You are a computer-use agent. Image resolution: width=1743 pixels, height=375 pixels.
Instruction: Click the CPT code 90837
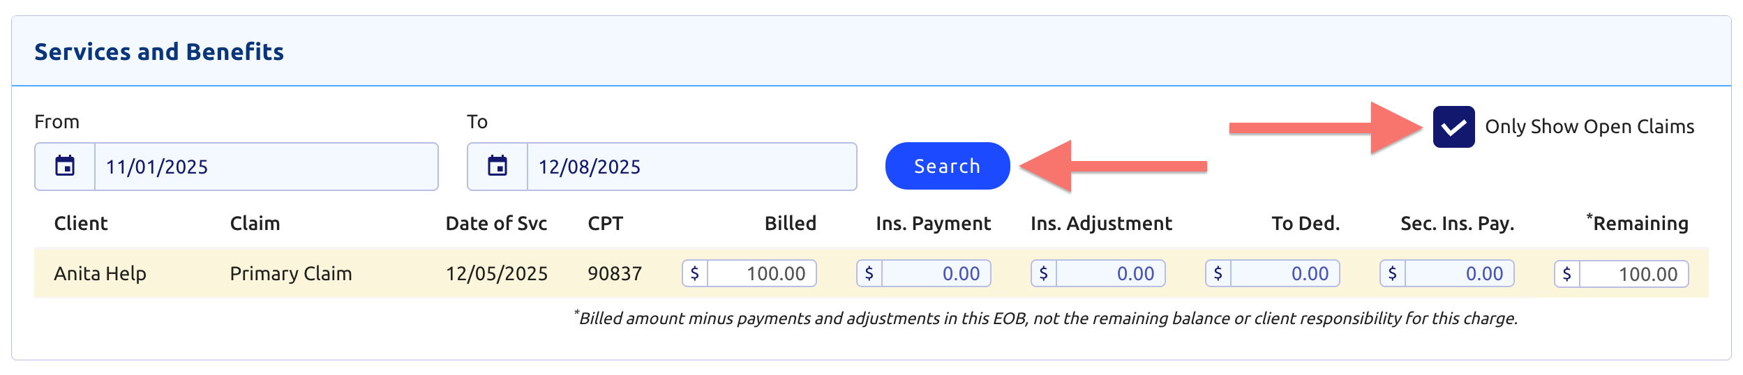(x=615, y=273)
